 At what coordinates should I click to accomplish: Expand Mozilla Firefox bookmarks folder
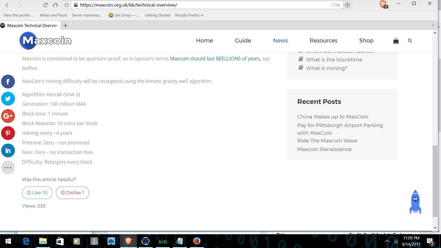click(189, 15)
